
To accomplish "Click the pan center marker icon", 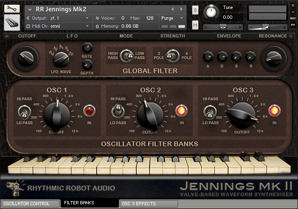I will tap(223, 27).
